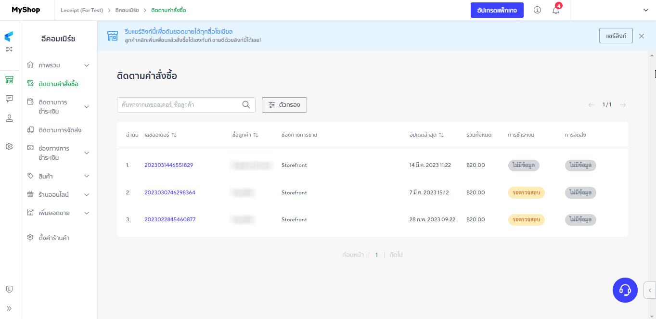Open ตั้งค่าร้านค้า in sidebar

(54, 238)
